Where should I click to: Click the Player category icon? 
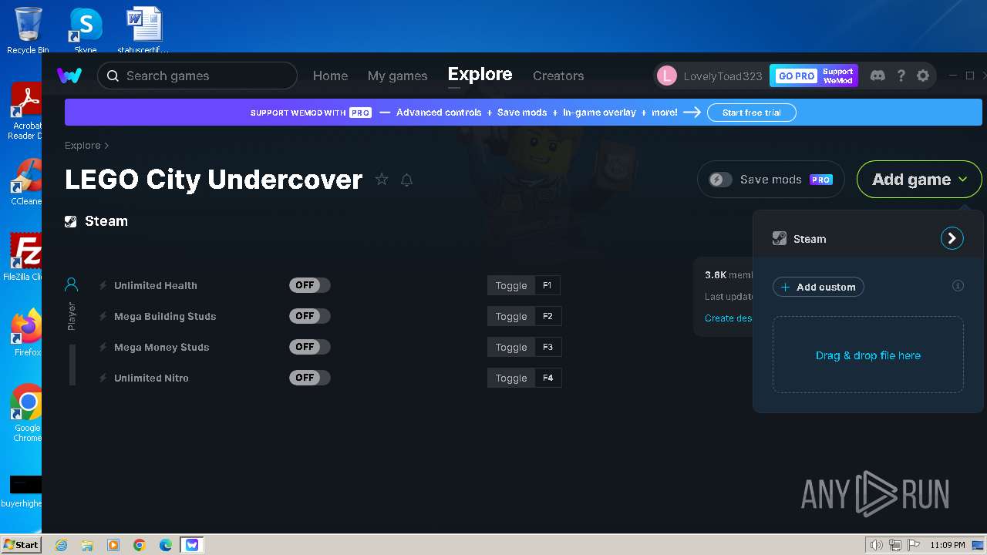72,285
